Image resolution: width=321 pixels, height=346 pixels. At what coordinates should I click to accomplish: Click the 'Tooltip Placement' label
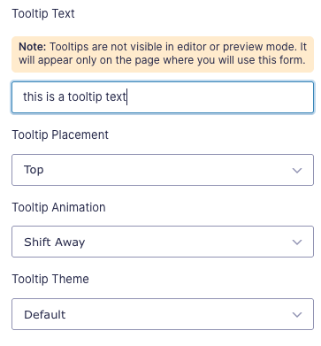coord(60,135)
